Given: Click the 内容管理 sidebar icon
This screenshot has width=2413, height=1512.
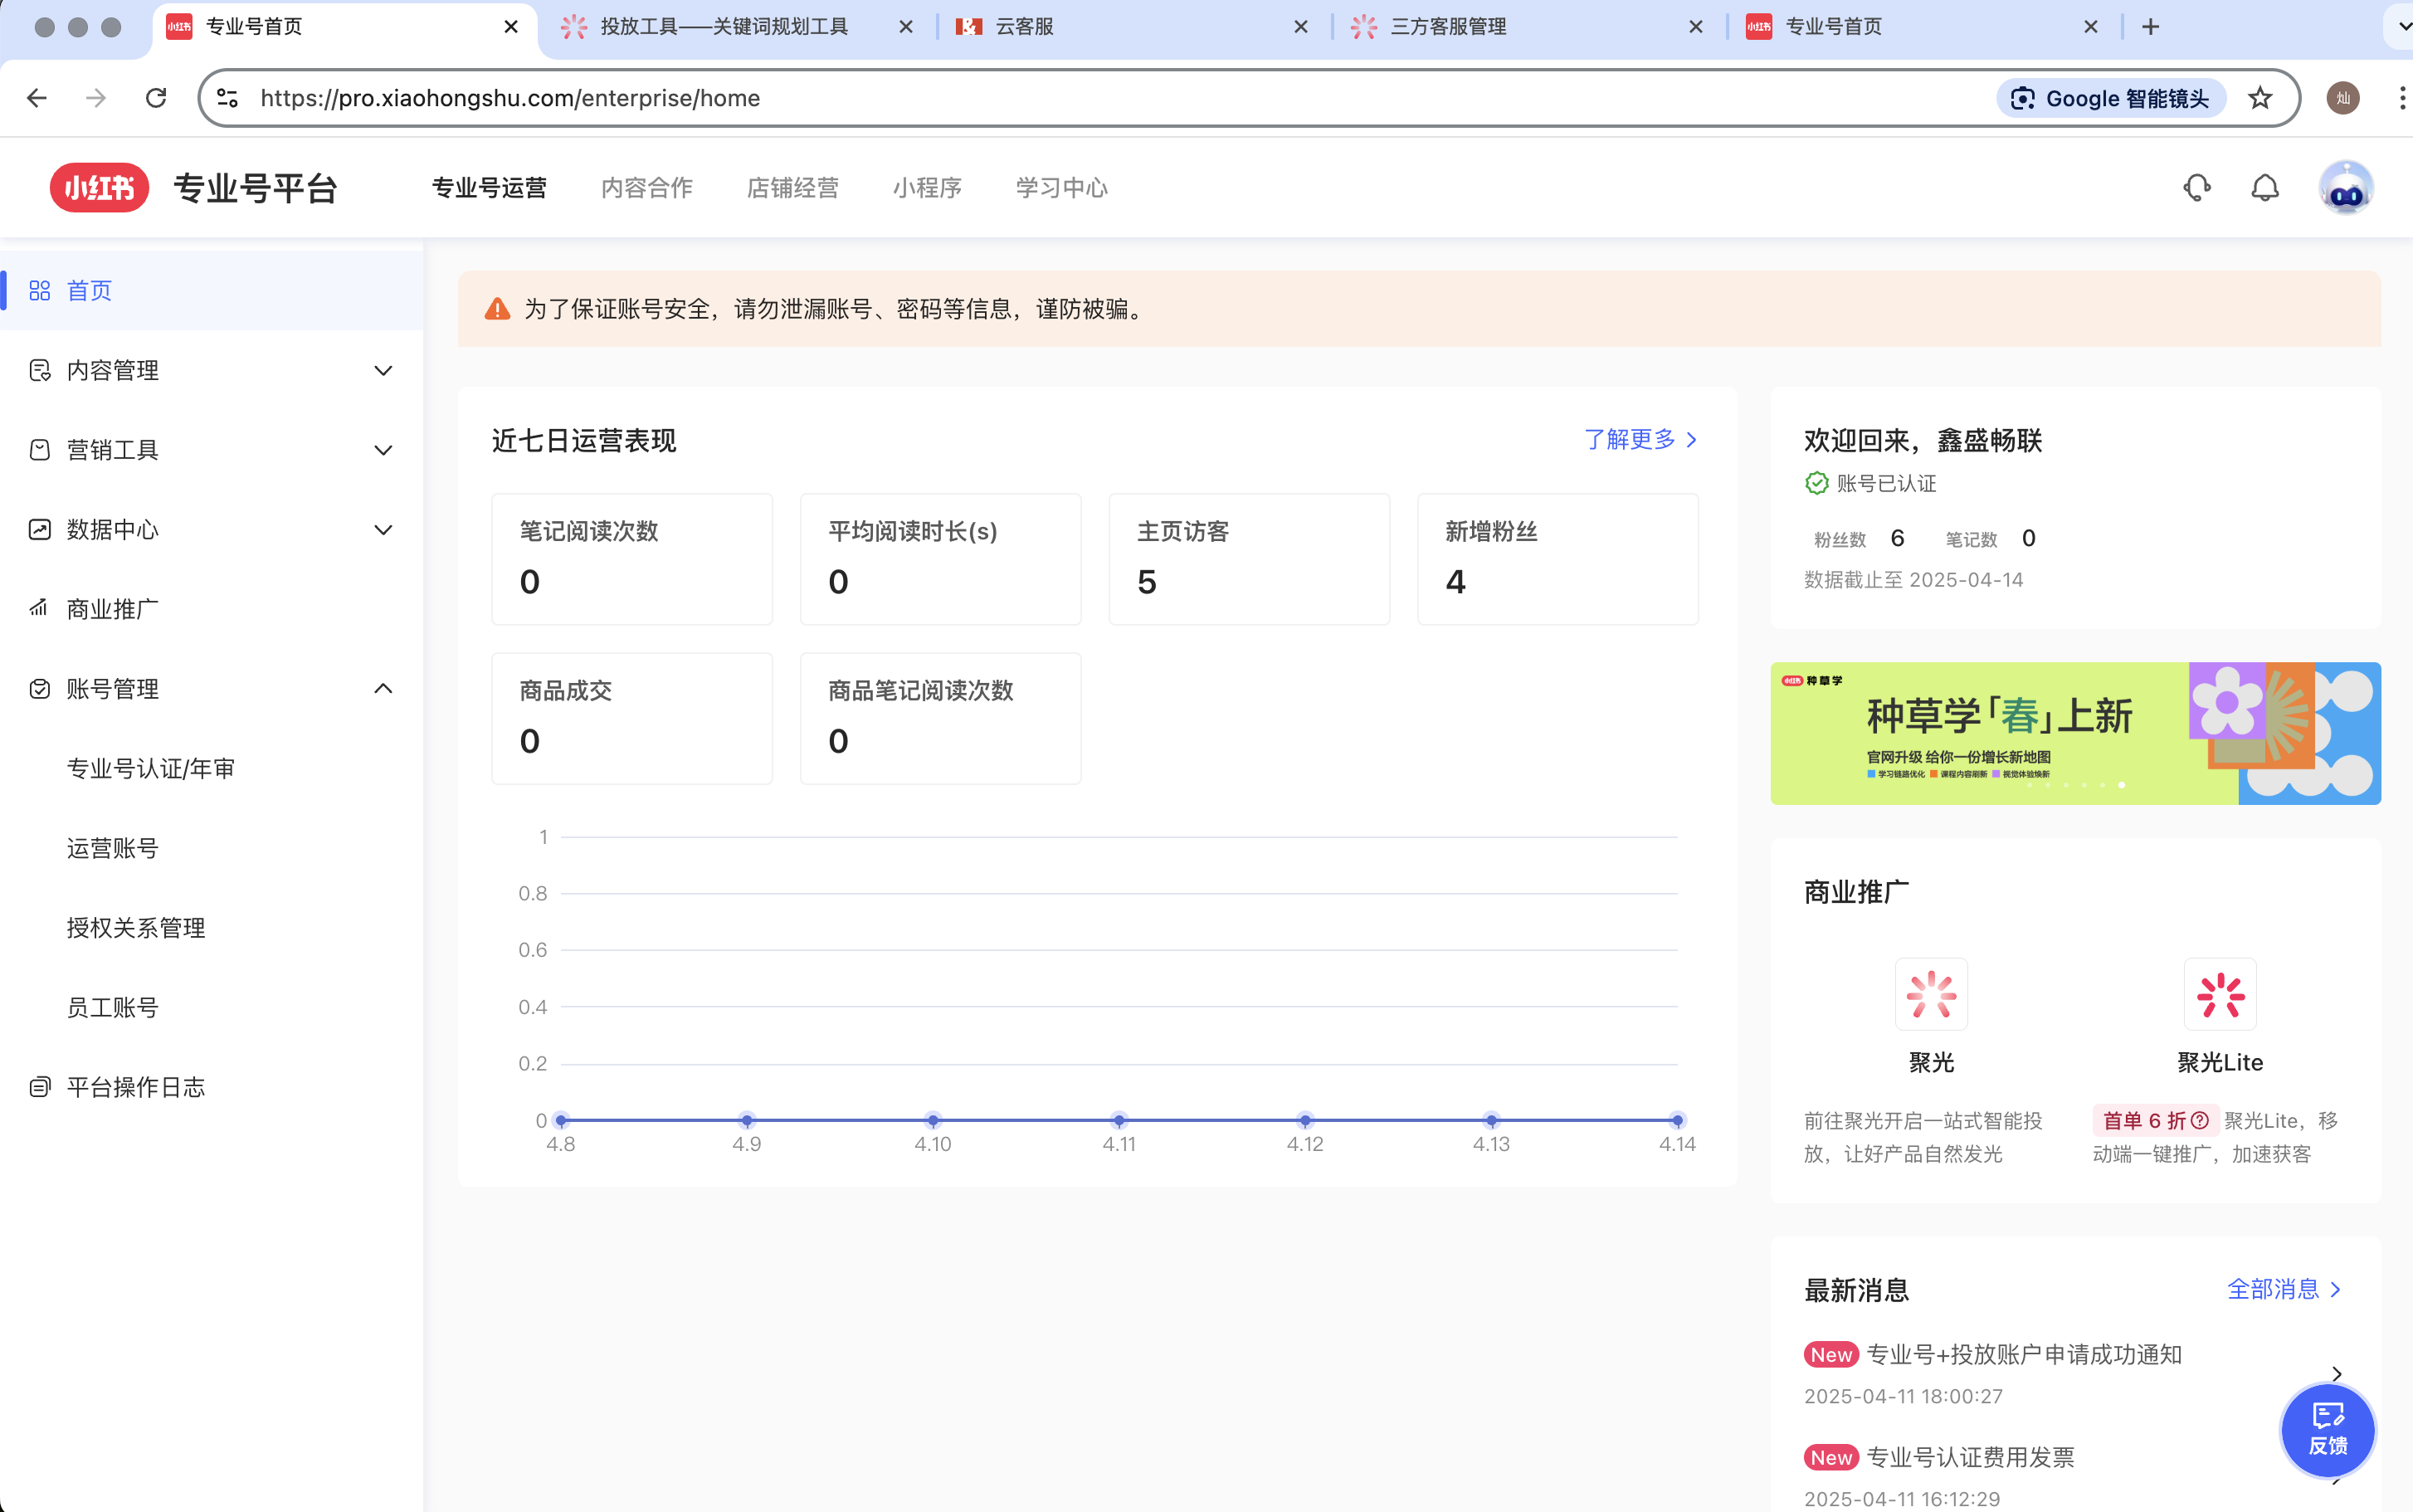Looking at the screenshot, I should [40, 370].
